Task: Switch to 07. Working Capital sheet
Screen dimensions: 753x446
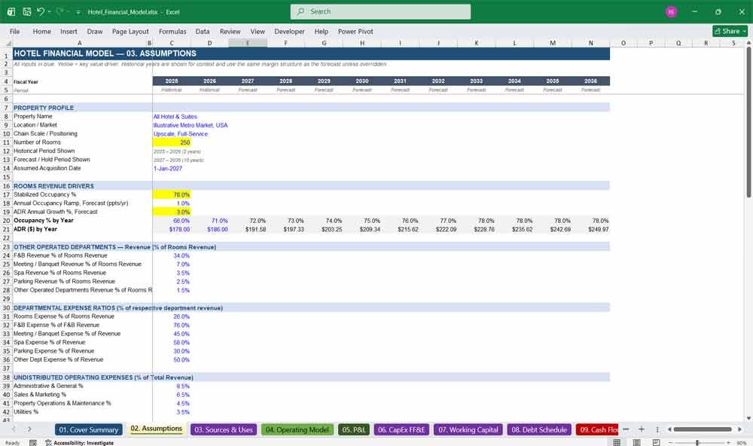Action: point(468,429)
